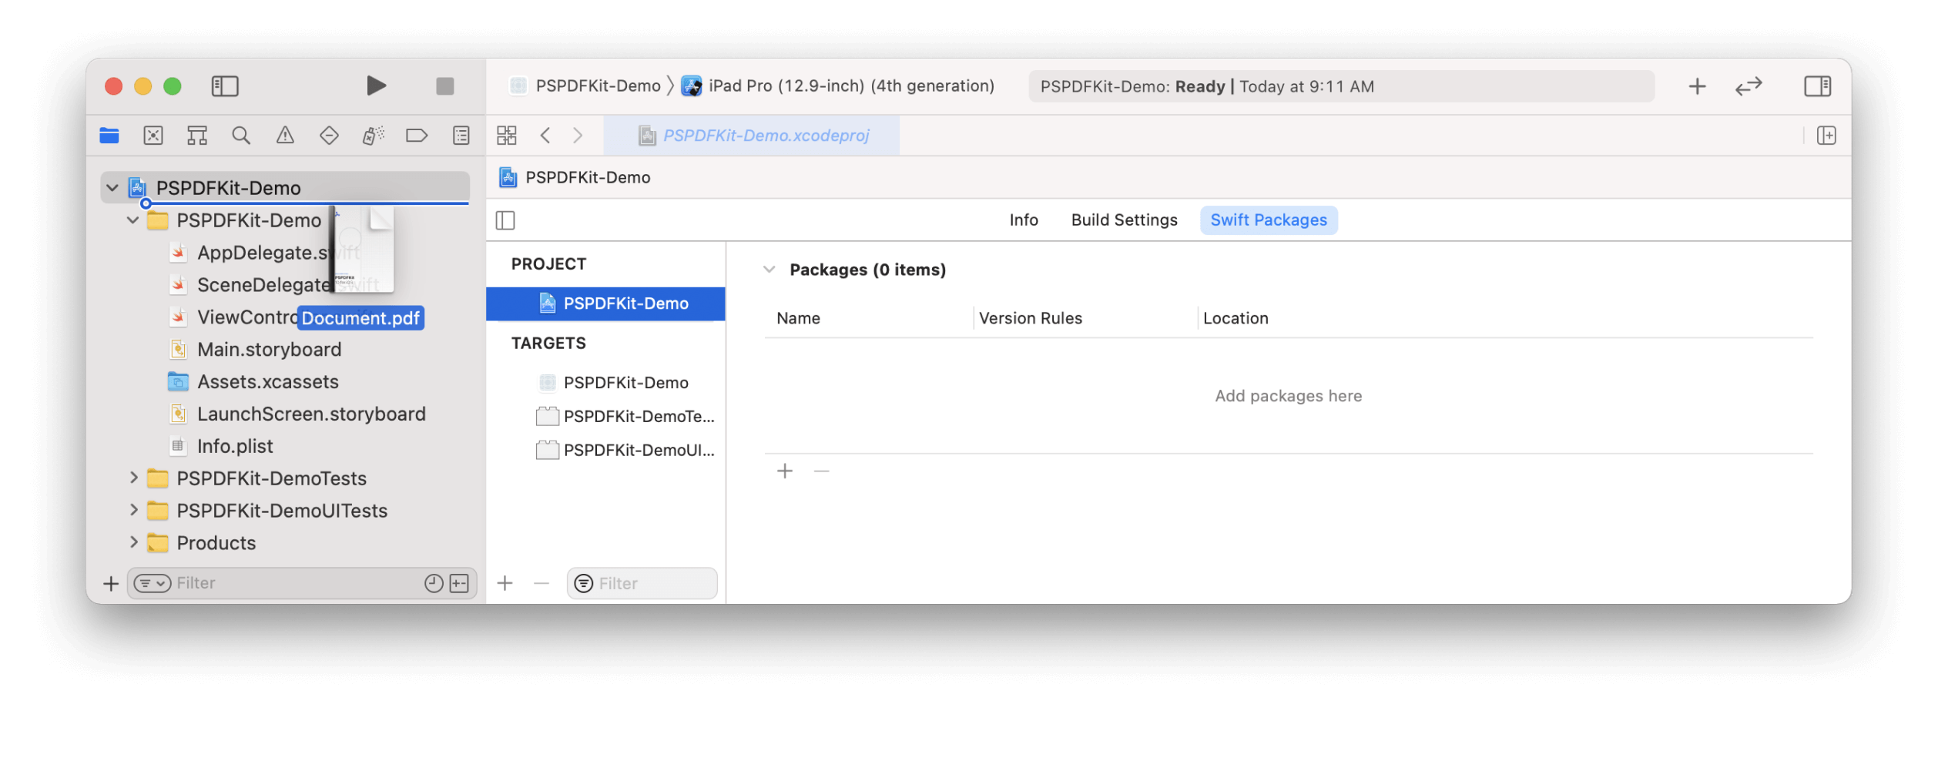Toggle the editor membership sidebar
Viewport: 1938px width, 778px height.
coord(505,220)
